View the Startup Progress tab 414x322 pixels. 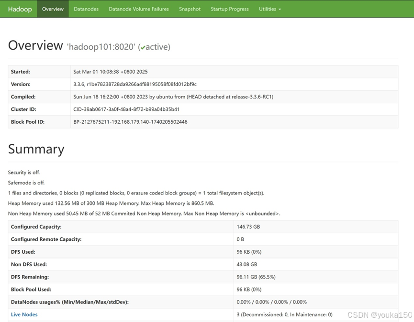pos(229,9)
